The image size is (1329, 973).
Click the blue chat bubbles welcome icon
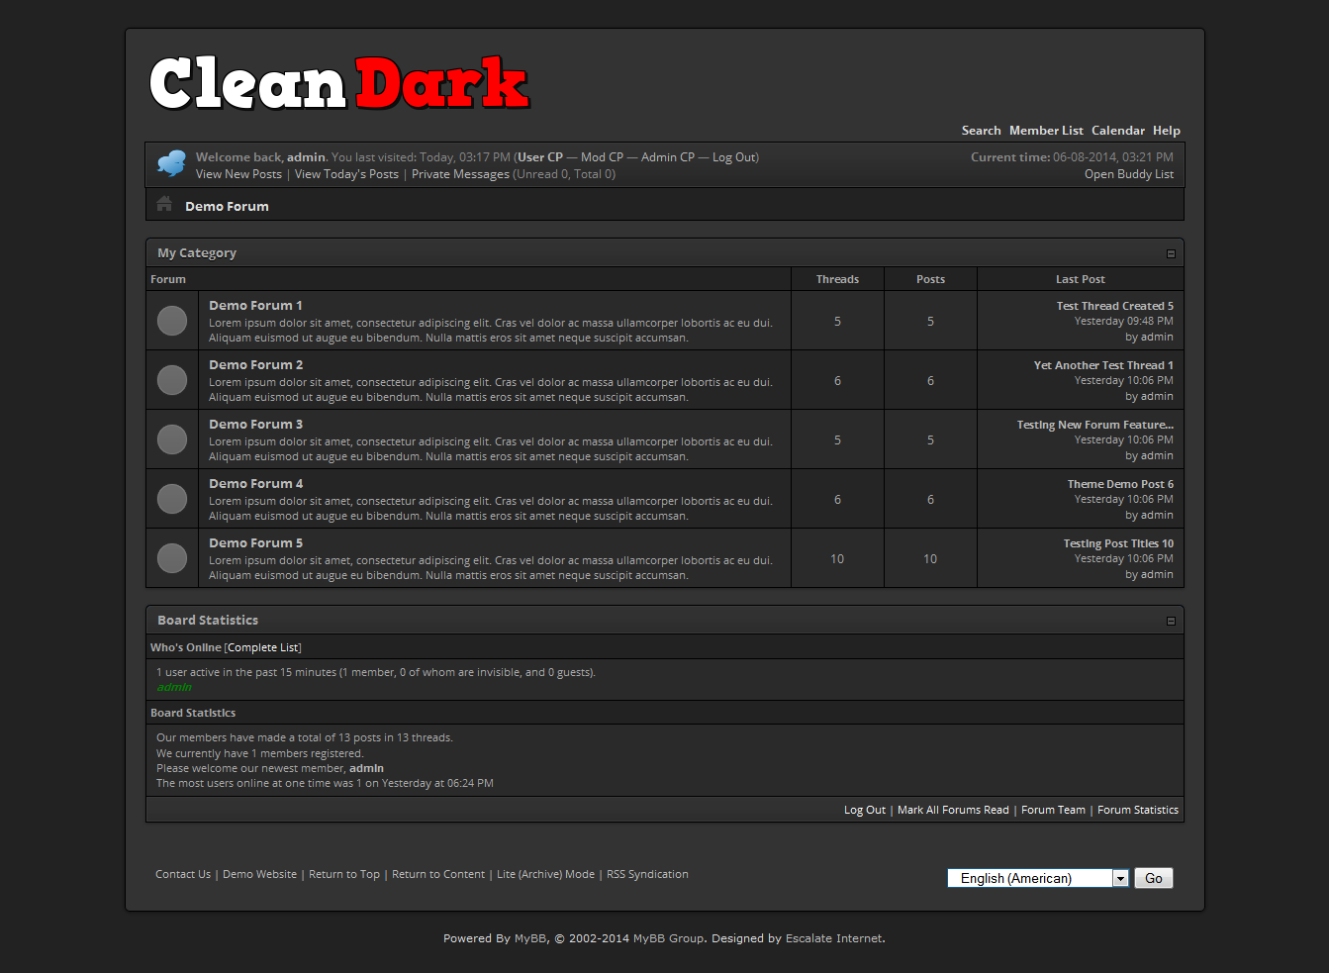[171, 163]
